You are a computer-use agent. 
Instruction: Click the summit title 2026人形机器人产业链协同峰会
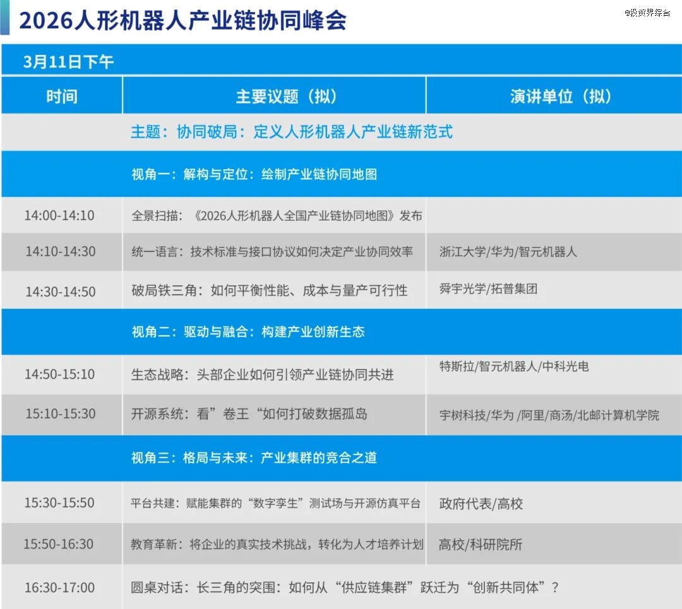(x=182, y=21)
